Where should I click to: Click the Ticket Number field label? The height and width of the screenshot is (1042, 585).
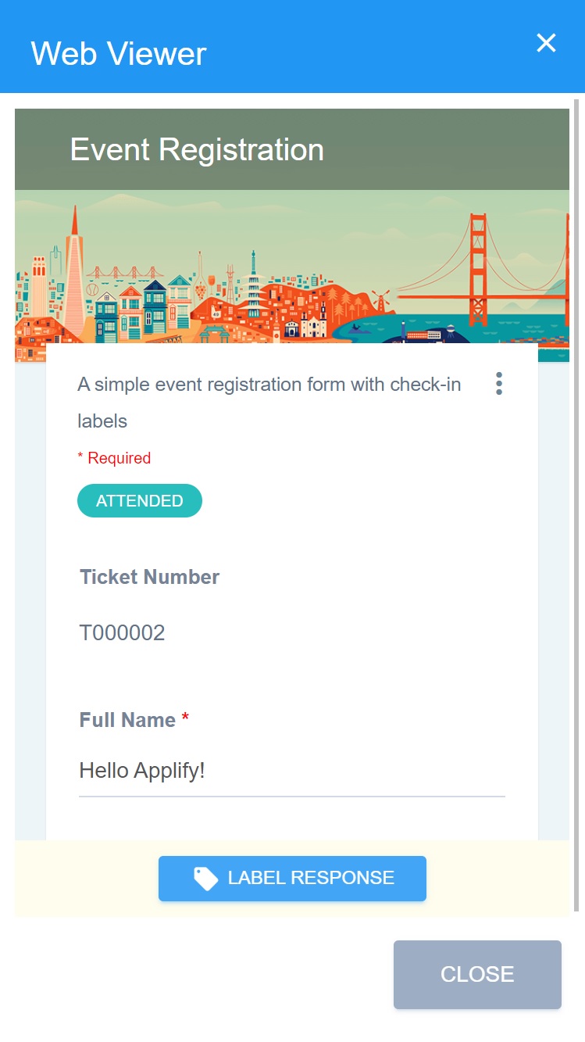click(x=149, y=577)
